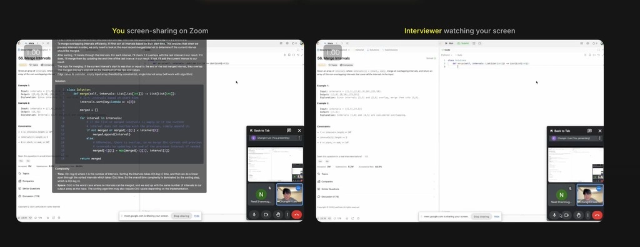Turn off camera in right Meet panel

(566, 214)
